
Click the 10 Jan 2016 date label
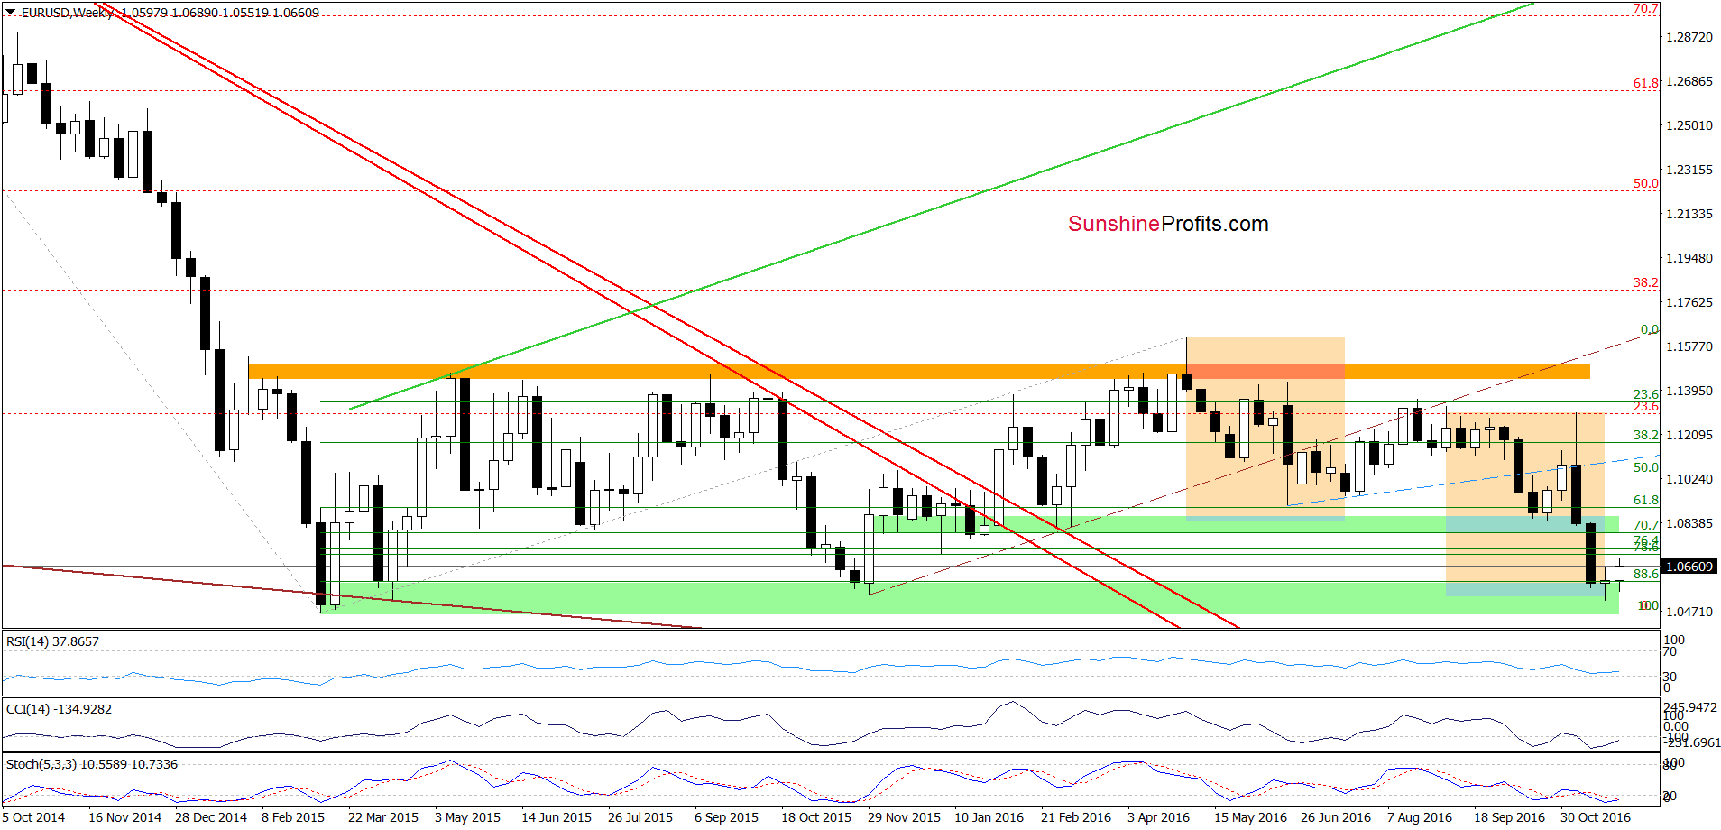(989, 817)
